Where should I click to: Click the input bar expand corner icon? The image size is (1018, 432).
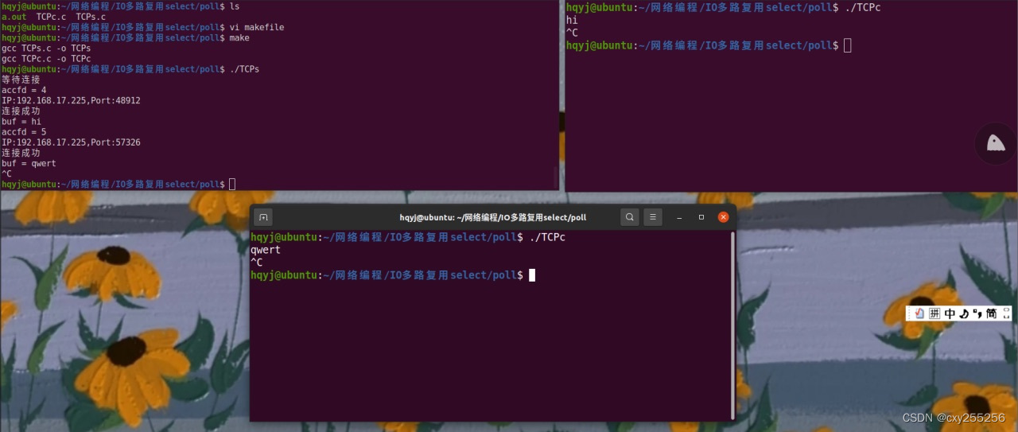[1006, 313]
